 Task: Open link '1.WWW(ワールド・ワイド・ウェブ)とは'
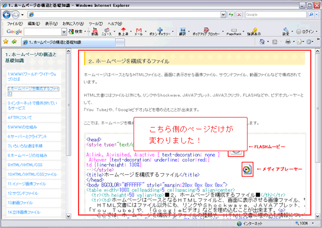point(32,77)
